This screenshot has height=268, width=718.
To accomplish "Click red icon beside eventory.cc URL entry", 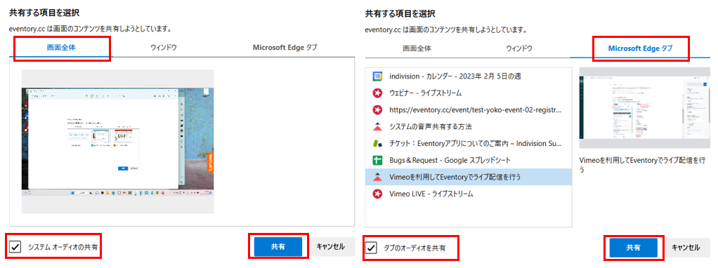I will pyautogui.click(x=377, y=109).
